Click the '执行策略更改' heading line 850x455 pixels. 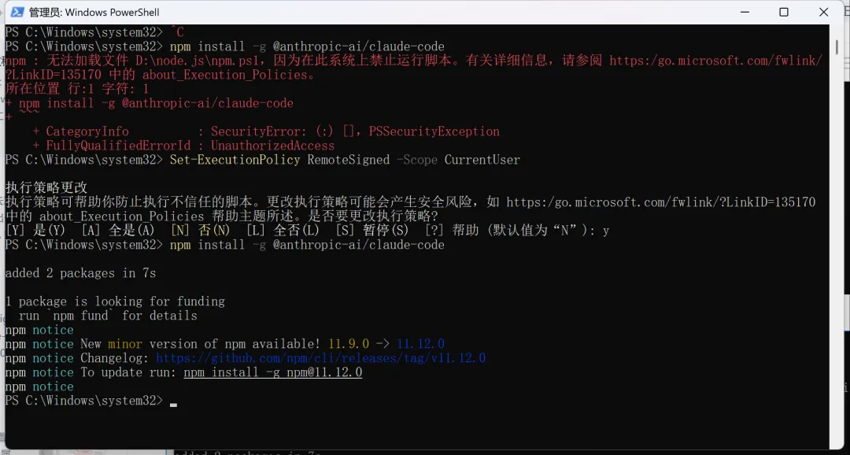46,187
